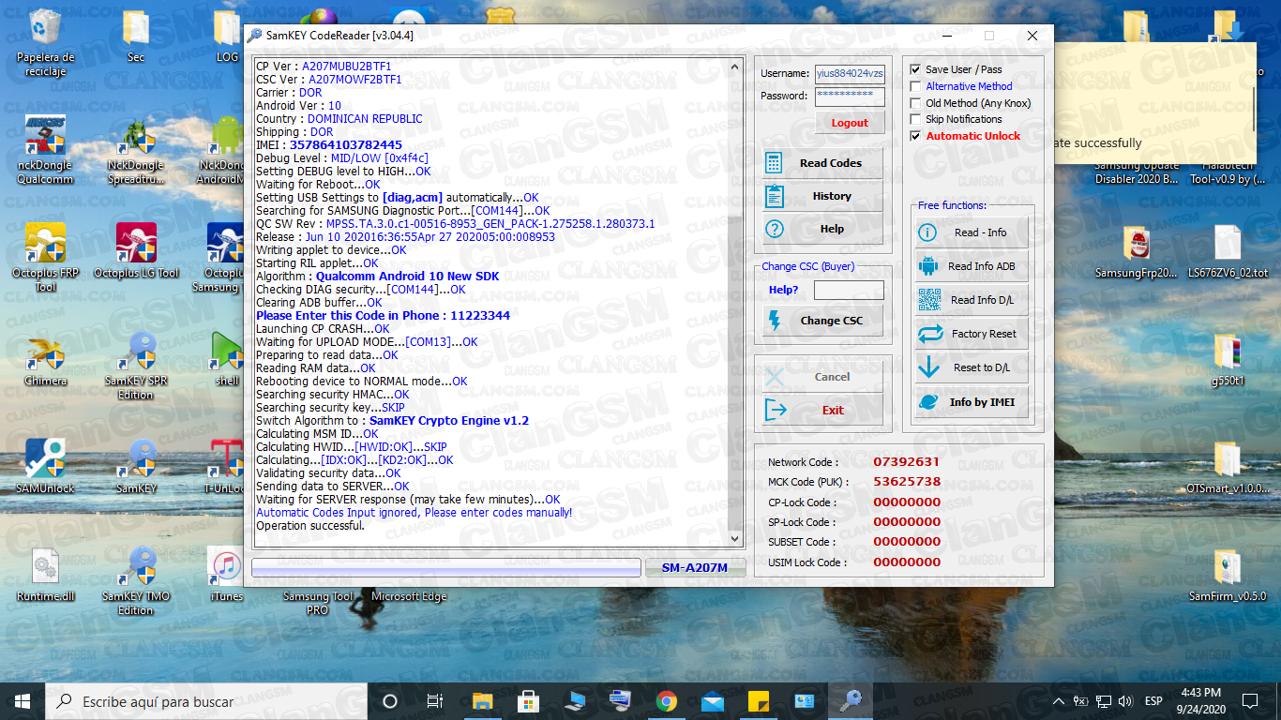Image resolution: width=1281 pixels, height=720 pixels.
Task: Run Read Info D/L function
Action: 972,300
